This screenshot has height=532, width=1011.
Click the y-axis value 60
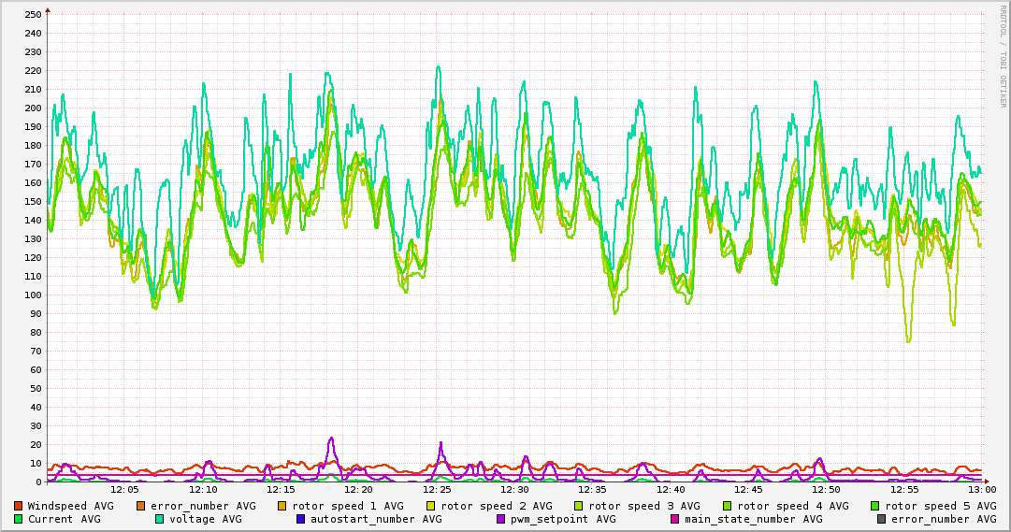pyautogui.click(x=36, y=369)
